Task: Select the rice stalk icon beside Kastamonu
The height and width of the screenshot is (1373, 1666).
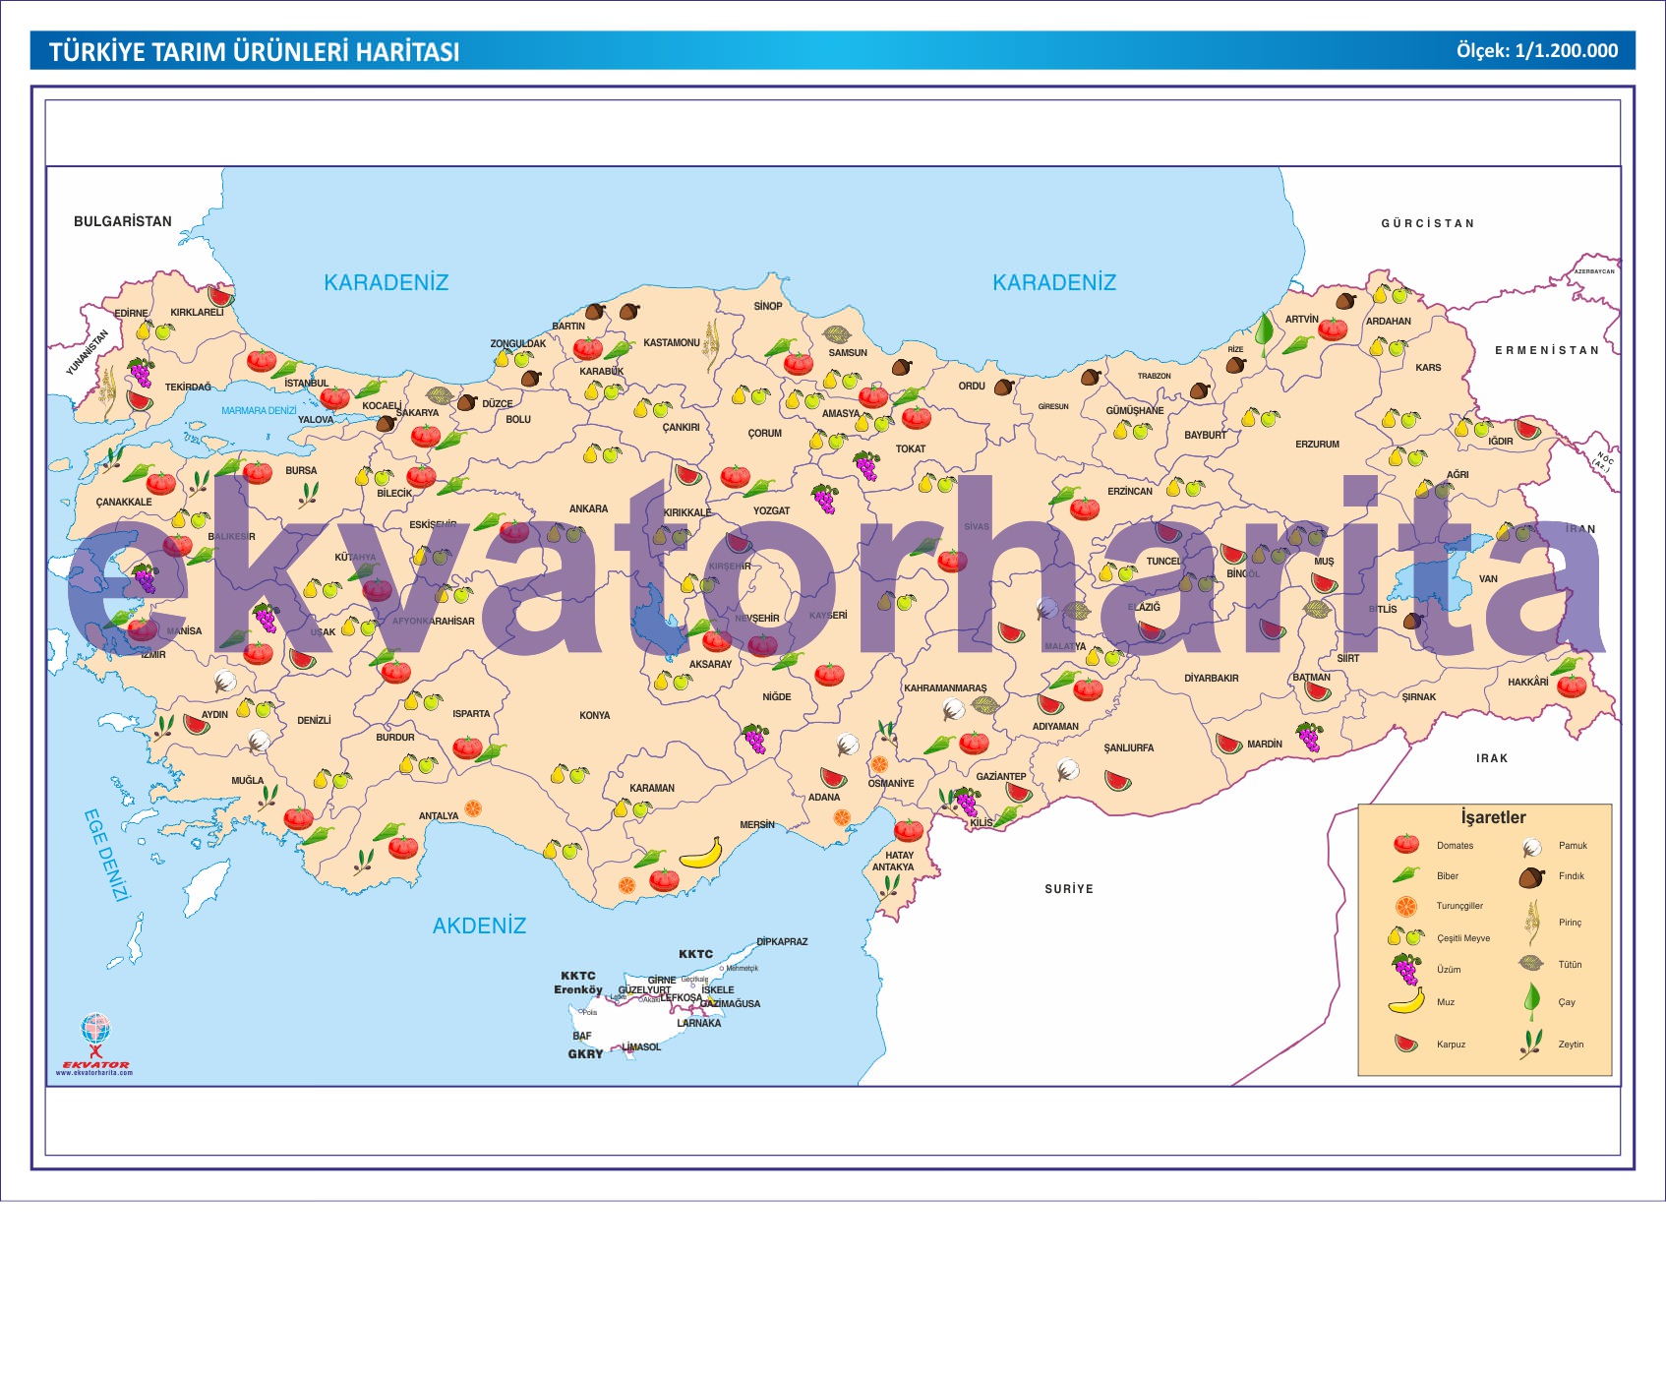Action: click(711, 347)
